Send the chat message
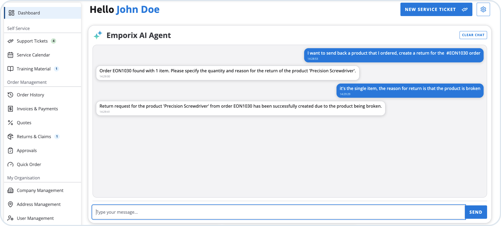 tap(476, 212)
